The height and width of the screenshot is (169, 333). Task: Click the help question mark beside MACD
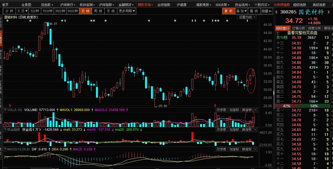[5, 149]
